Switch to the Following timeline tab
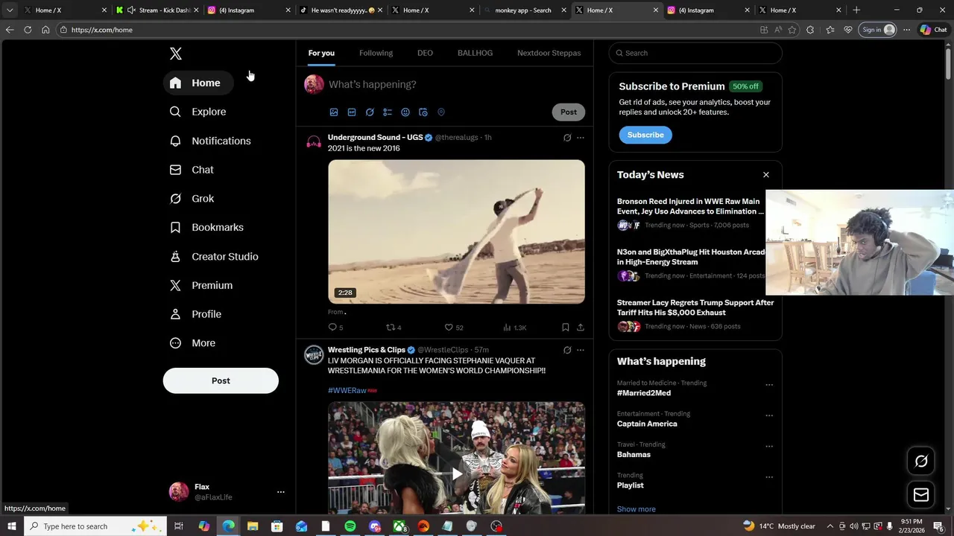Screen dimensions: 954x536 (x=376, y=53)
